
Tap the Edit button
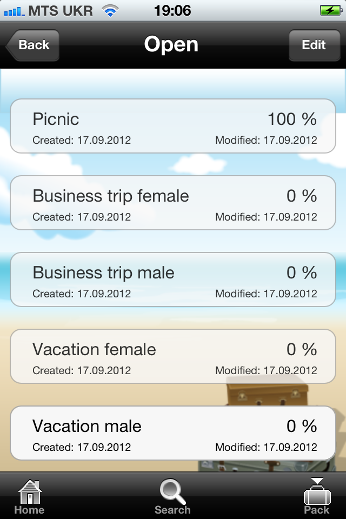[x=314, y=45]
